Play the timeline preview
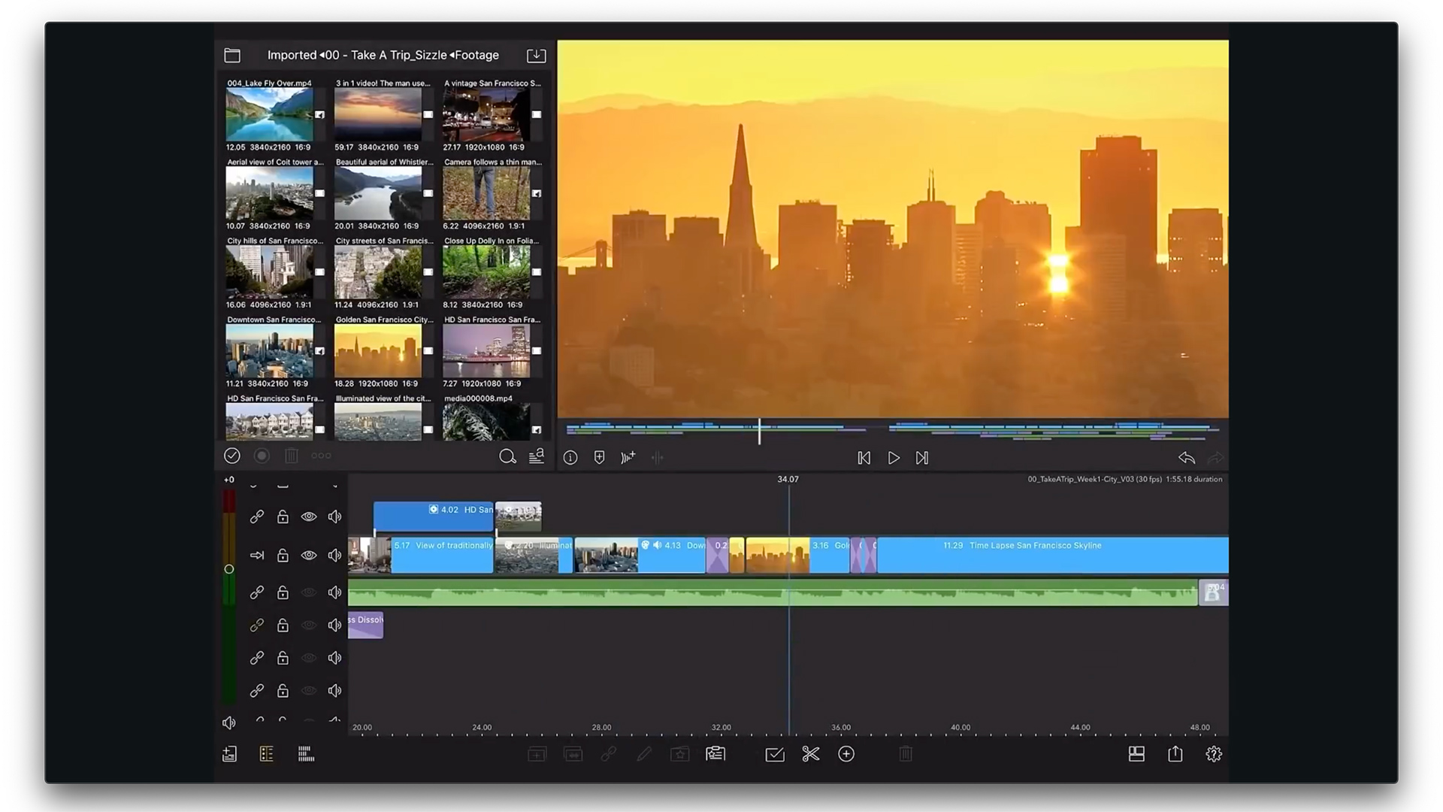 894,458
